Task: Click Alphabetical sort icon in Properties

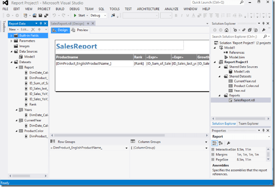Action: [x=220, y=143]
